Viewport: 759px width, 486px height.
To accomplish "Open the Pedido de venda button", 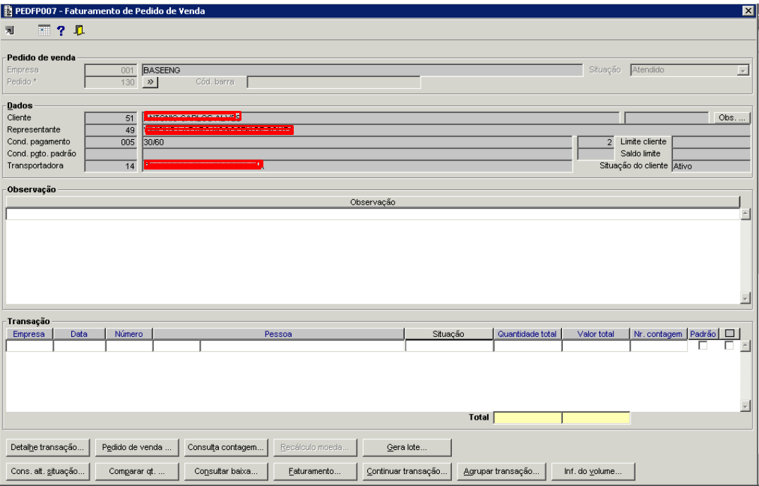I will pyautogui.click(x=137, y=447).
